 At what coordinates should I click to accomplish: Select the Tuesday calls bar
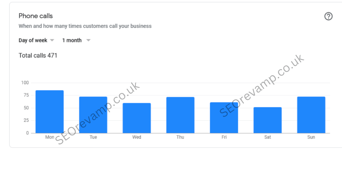pos(93,115)
